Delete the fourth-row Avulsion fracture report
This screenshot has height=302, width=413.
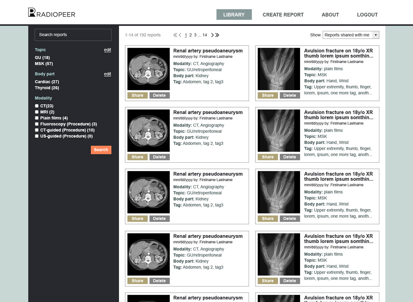coord(290,281)
